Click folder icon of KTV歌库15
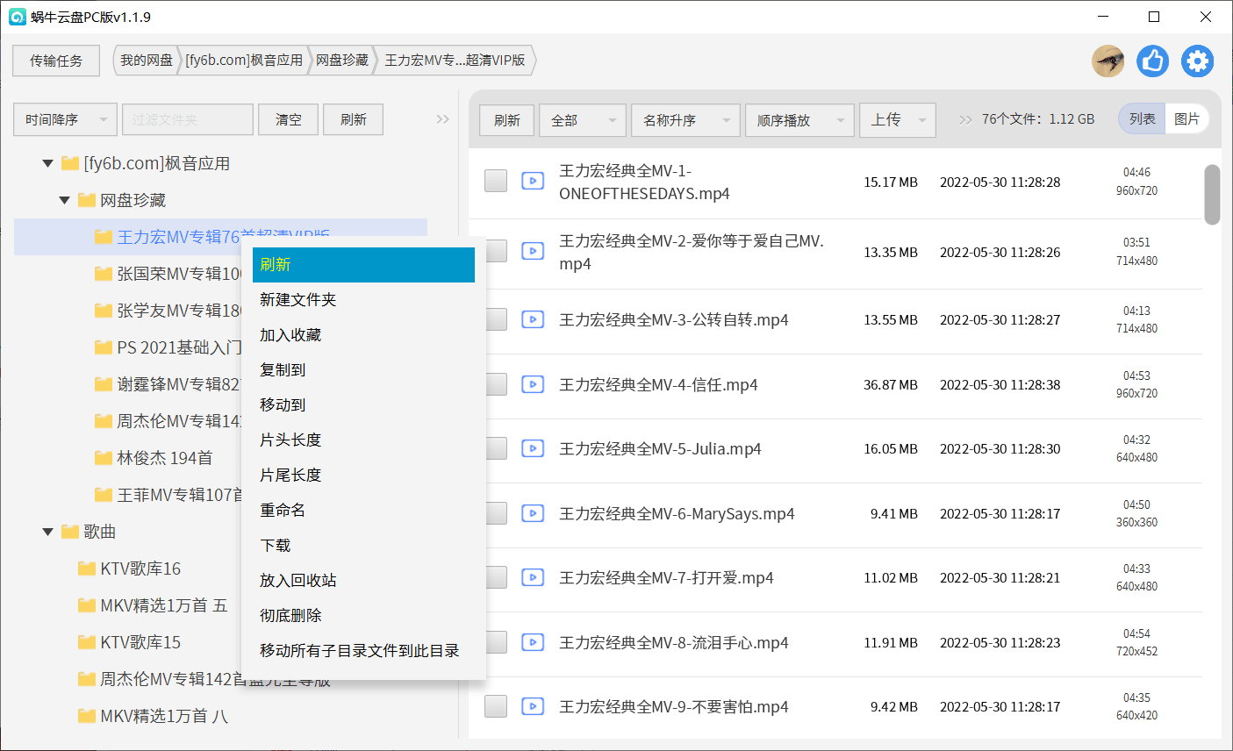1233x751 pixels. 87,642
